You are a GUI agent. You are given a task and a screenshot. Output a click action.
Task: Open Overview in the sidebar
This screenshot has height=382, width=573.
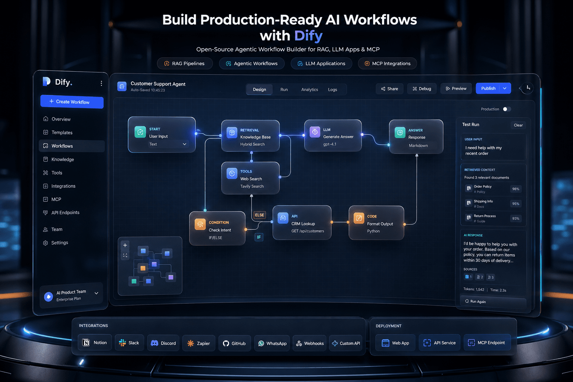(72, 119)
